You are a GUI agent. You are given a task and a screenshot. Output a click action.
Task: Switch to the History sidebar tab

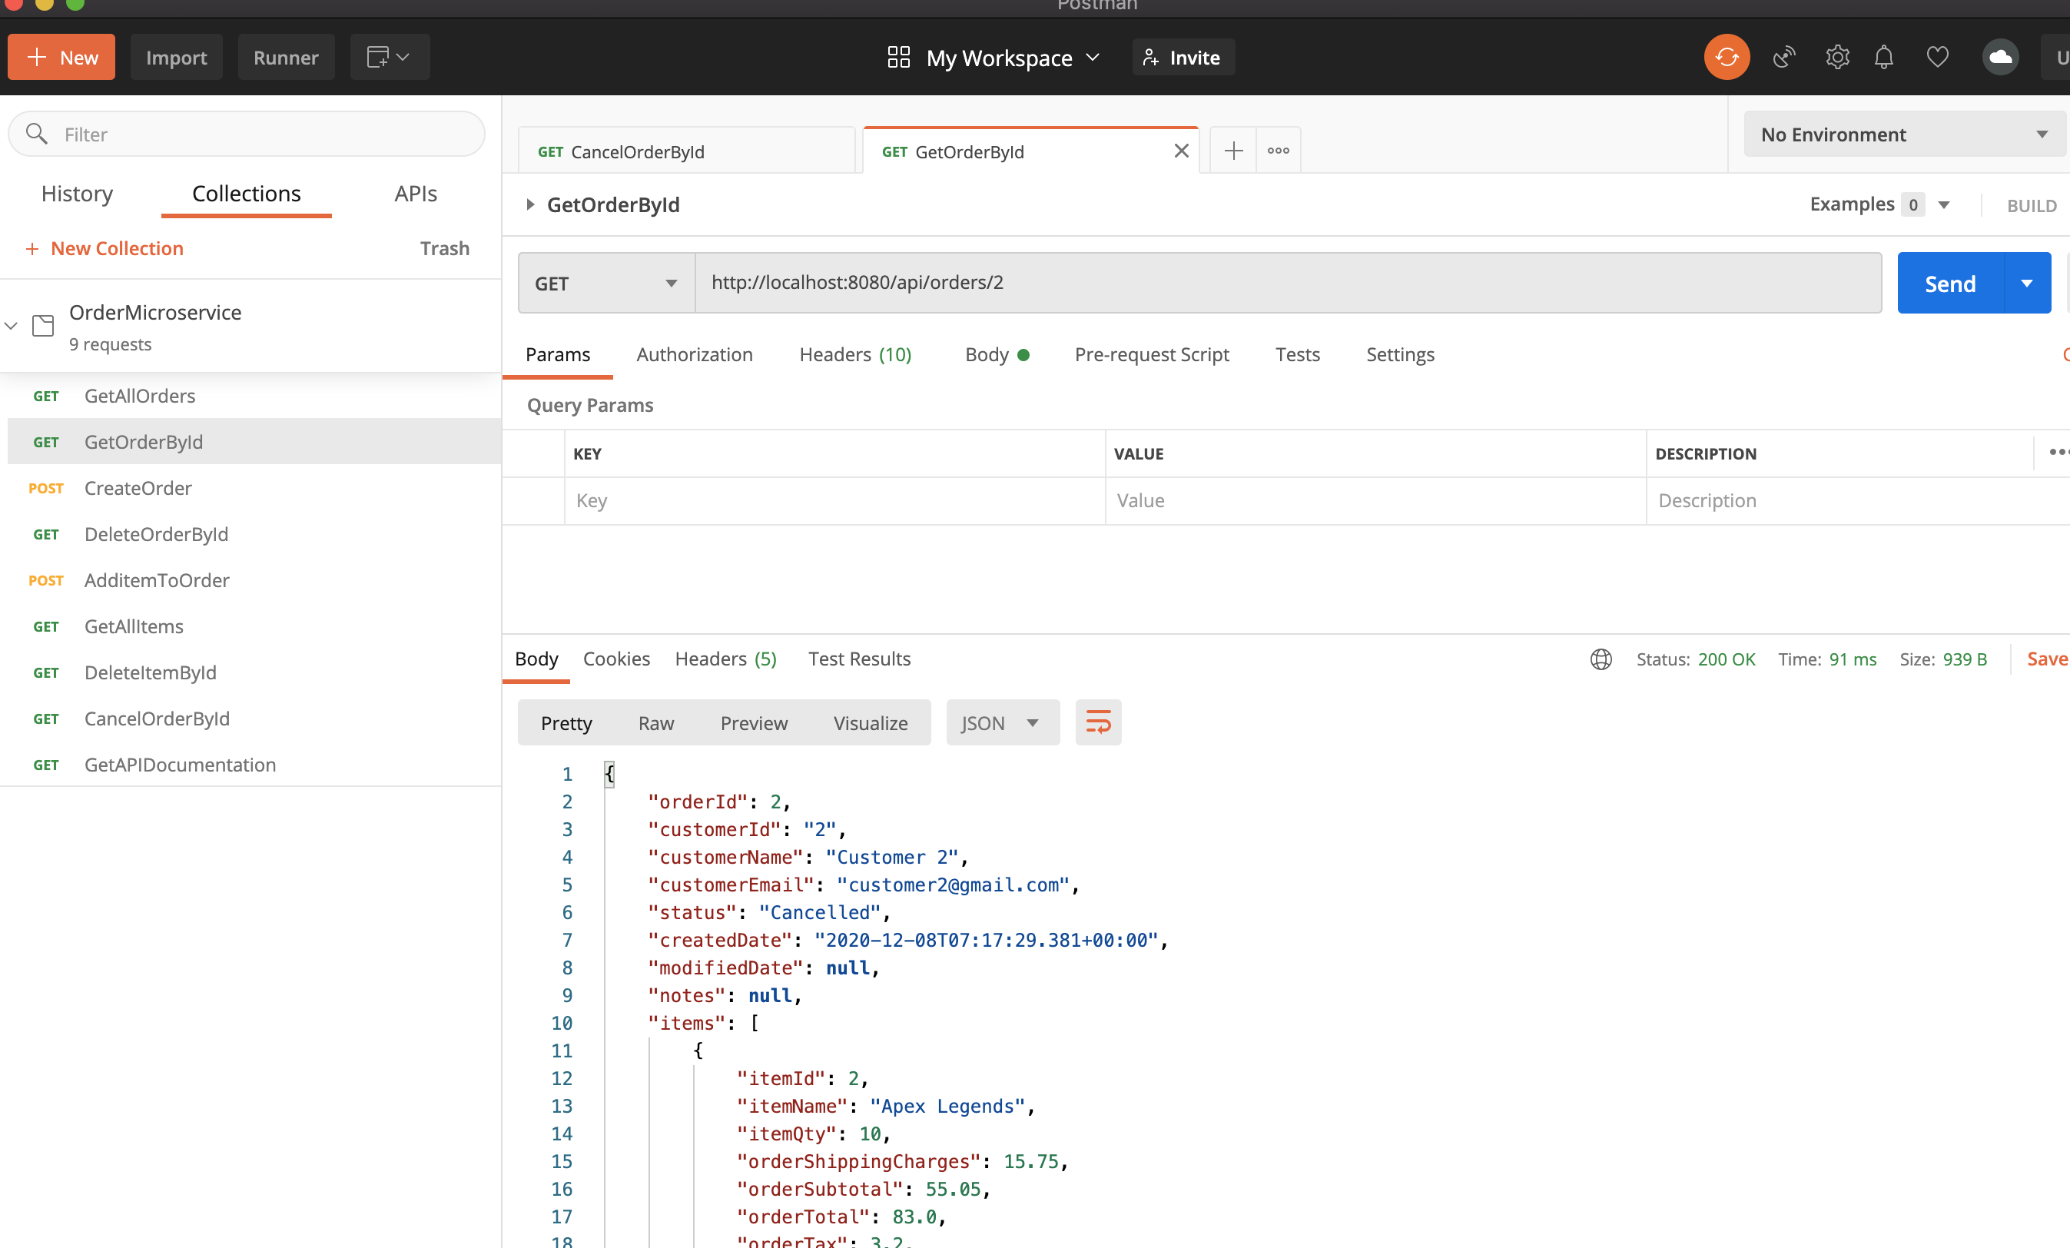click(78, 194)
